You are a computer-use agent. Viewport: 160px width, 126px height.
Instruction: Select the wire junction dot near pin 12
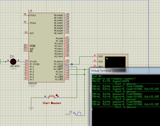72,64
